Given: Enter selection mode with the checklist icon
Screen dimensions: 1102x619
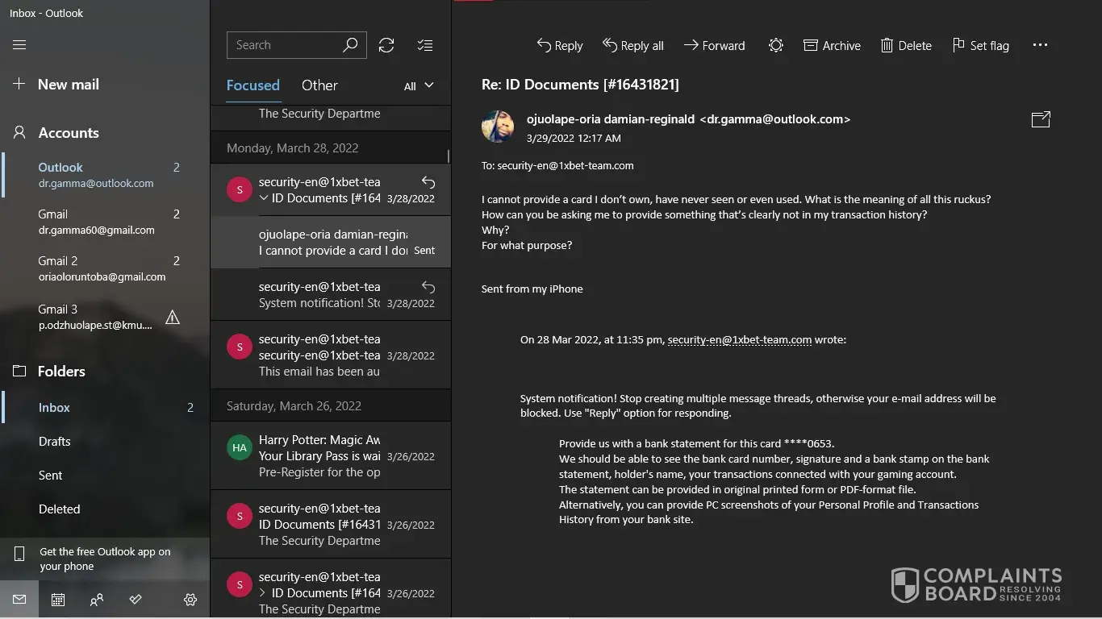Looking at the screenshot, I should coord(425,45).
